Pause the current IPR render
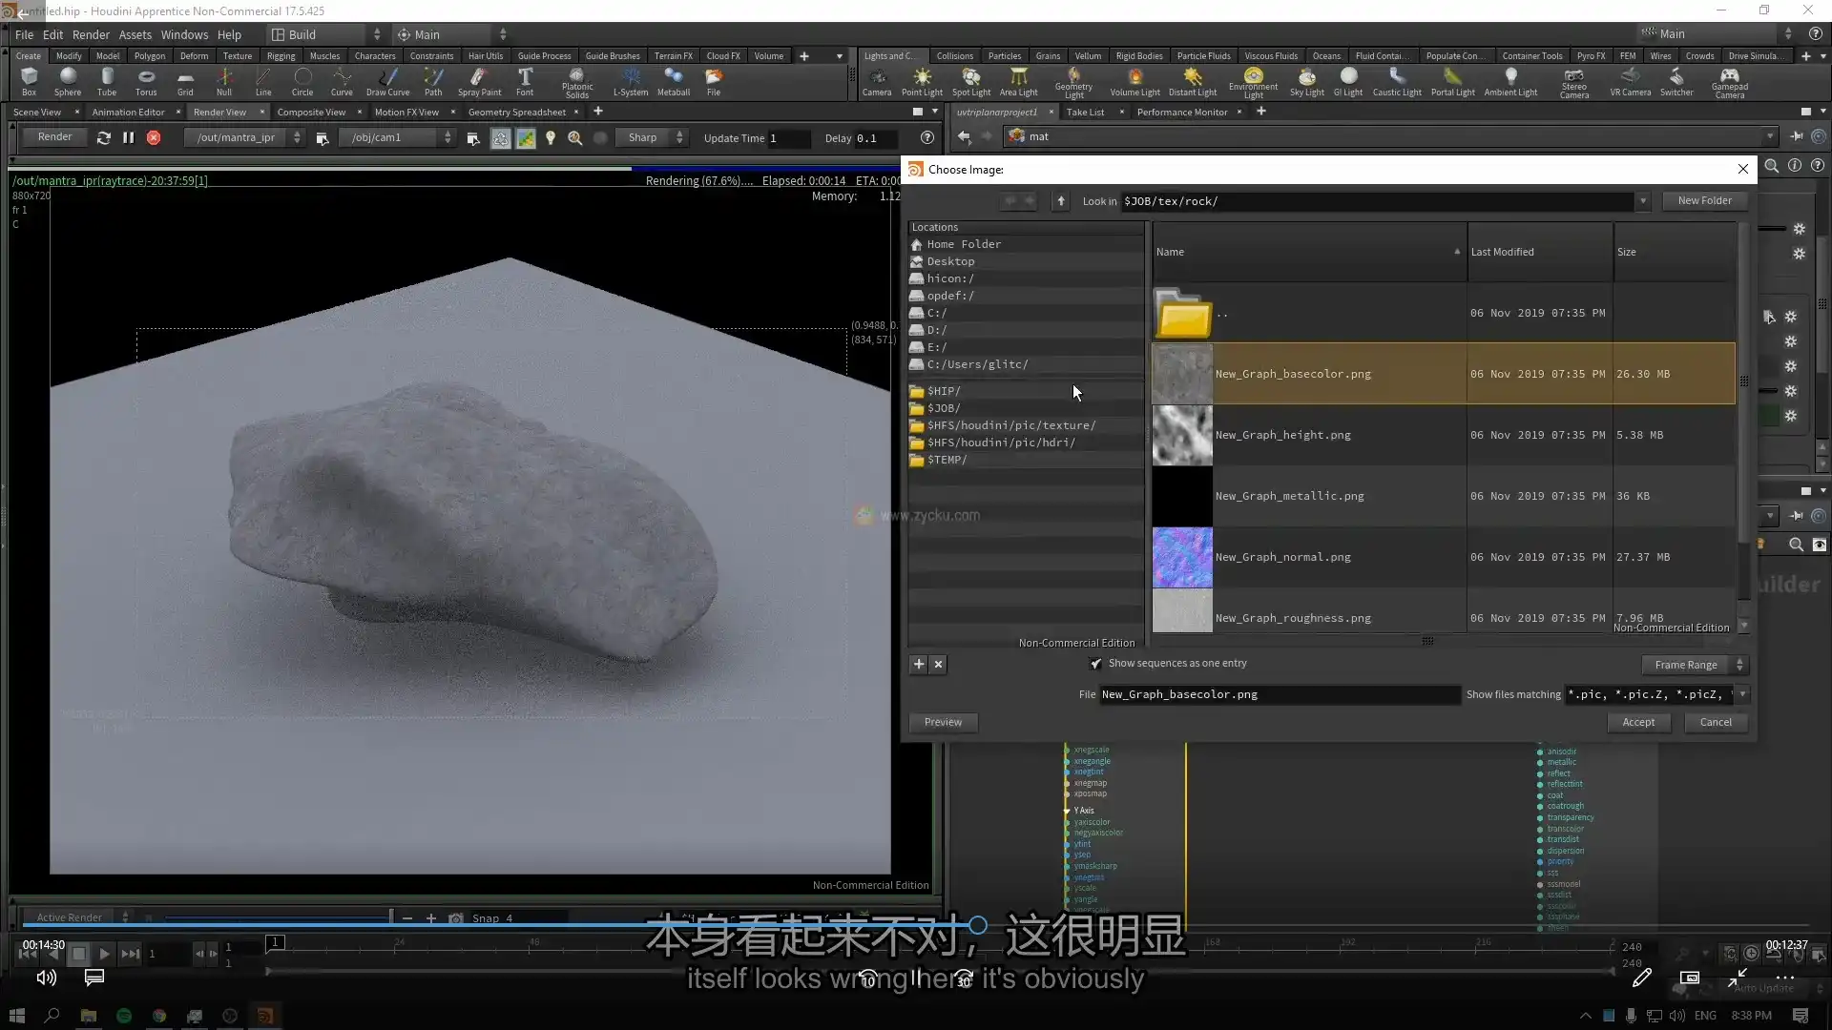This screenshot has width=1832, height=1030. 128,137
